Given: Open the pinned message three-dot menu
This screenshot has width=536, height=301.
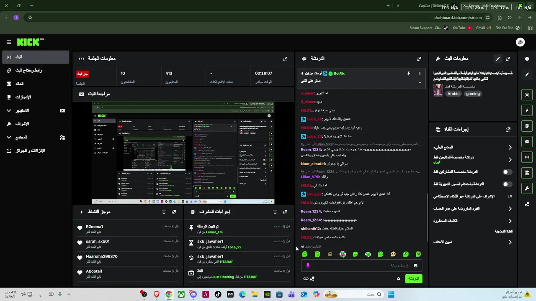Looking at the screenshot, I should (420, 74).
